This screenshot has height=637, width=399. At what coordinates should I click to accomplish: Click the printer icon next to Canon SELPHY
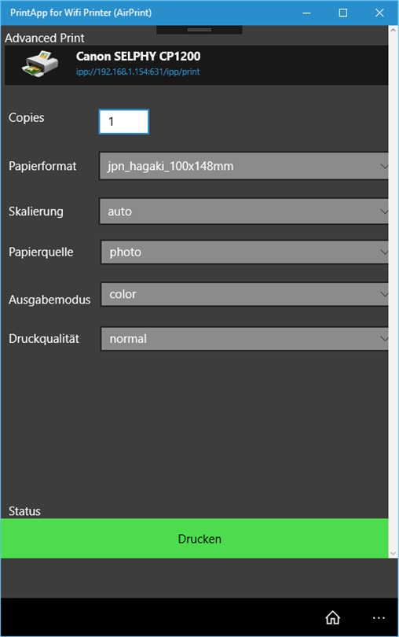[x=39, y=64]
